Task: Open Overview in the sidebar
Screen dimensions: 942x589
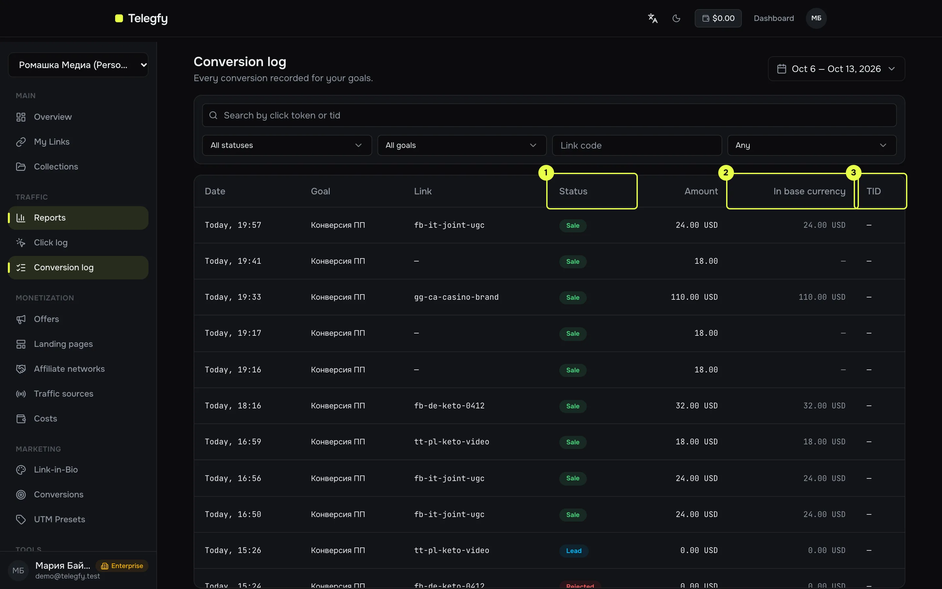Action: click(78, 117)
